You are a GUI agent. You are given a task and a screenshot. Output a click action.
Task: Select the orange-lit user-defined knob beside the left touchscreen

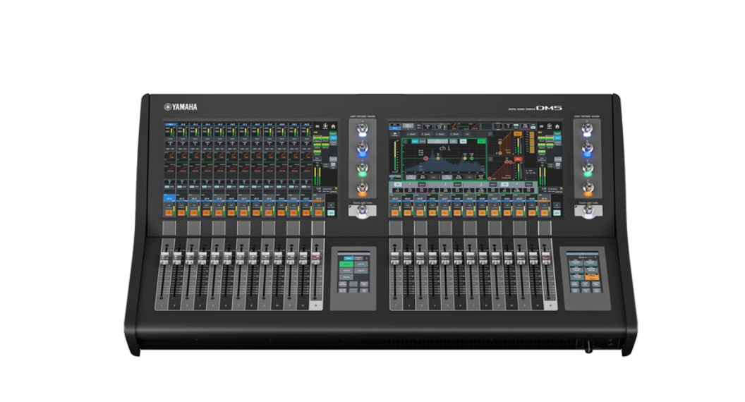[362, 189]
